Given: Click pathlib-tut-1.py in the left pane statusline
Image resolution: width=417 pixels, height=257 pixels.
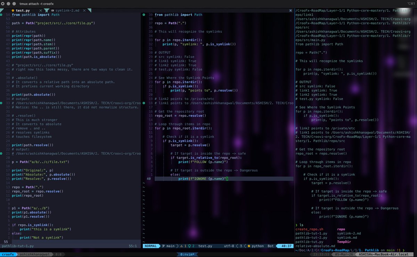Looking at the screenshot, I should click(17, 246).
